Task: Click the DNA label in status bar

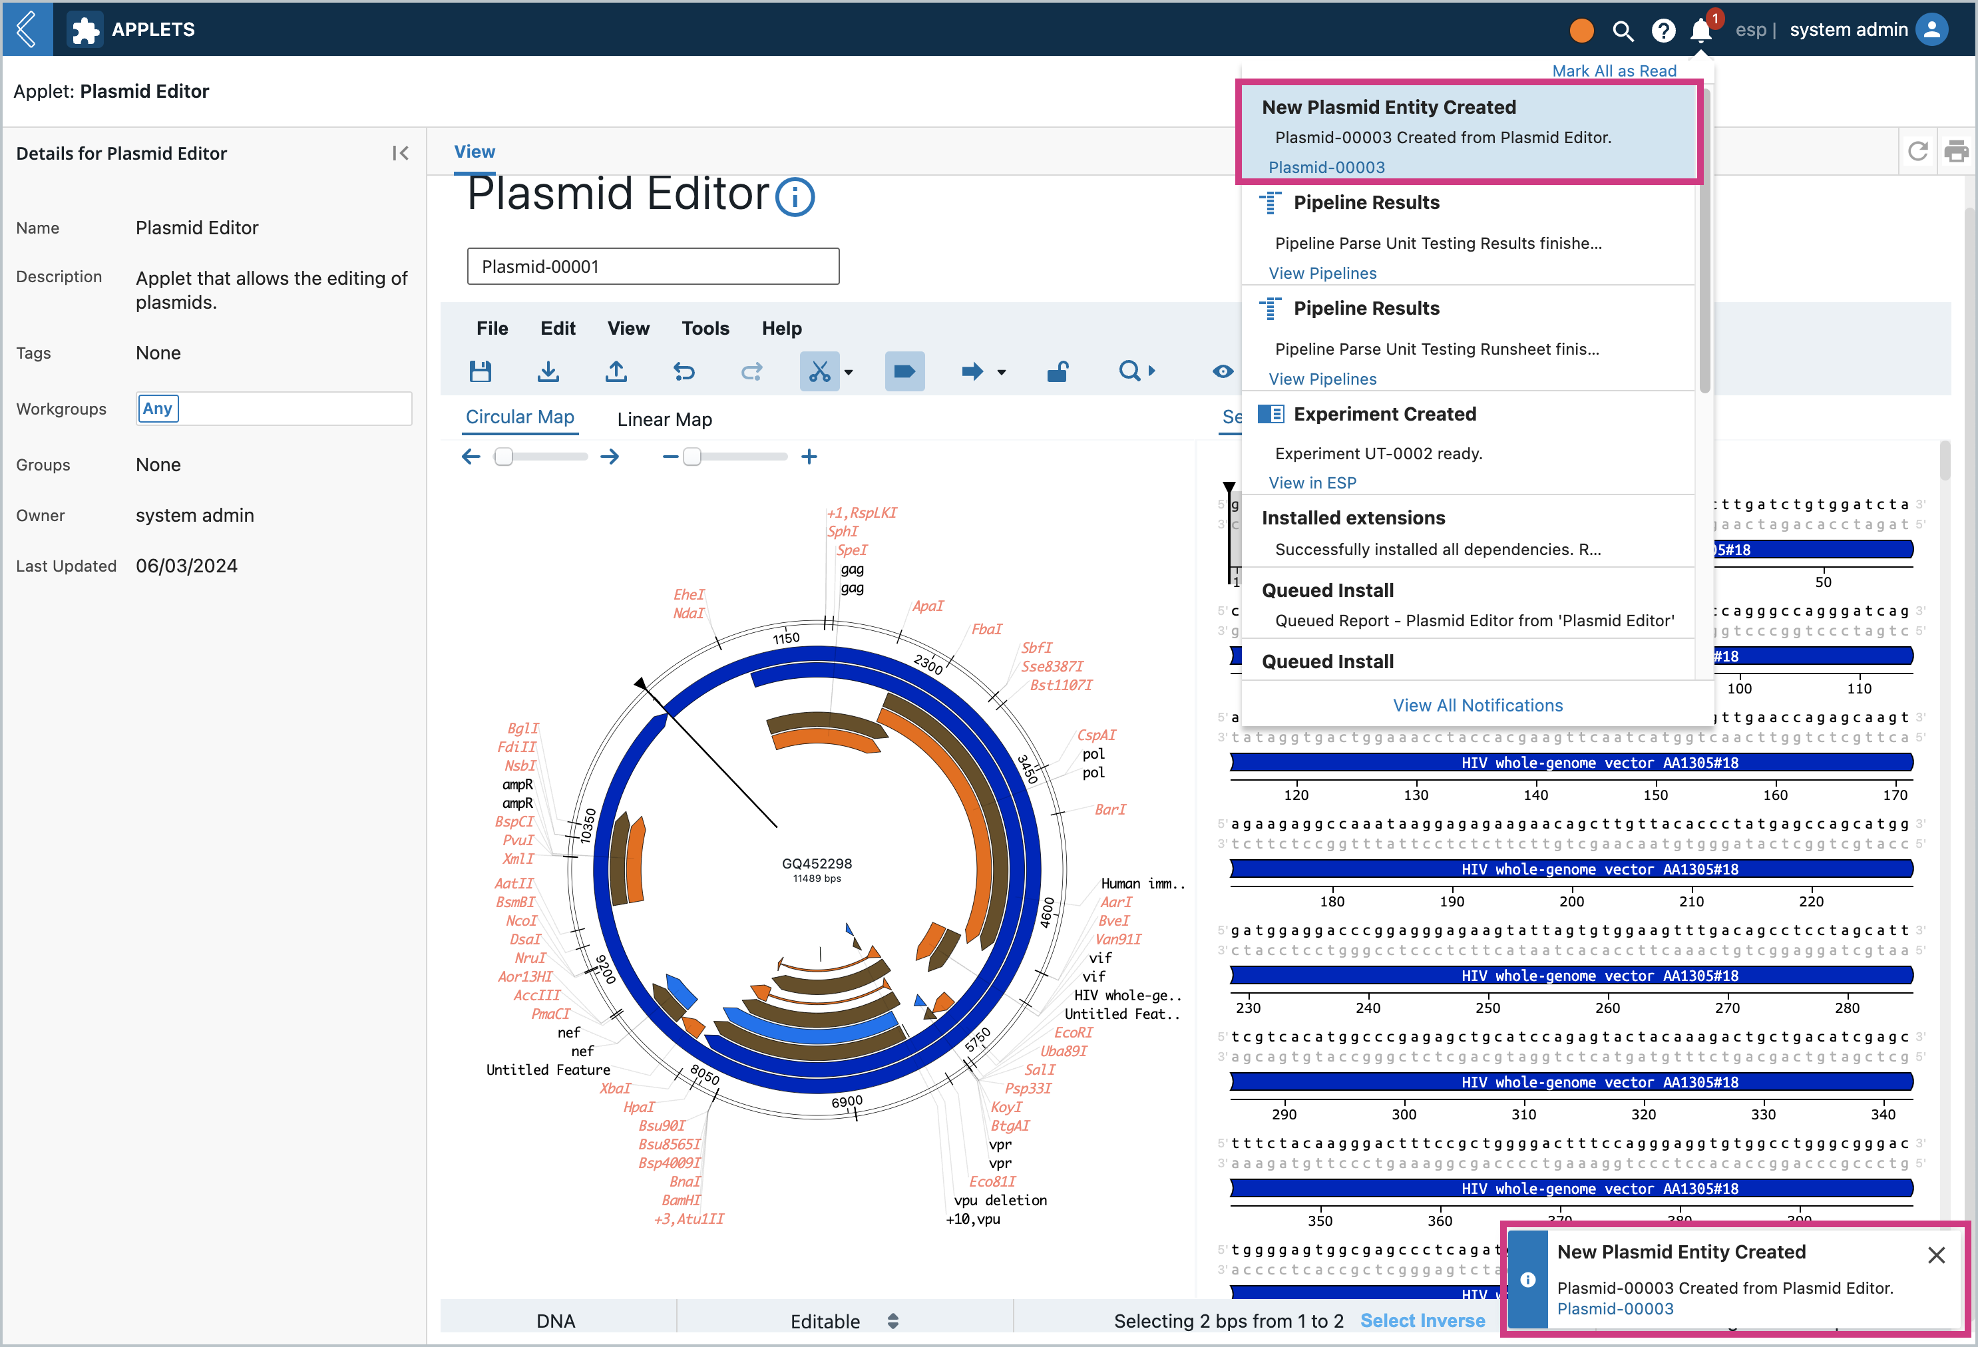Action: tap(556, 1320)
